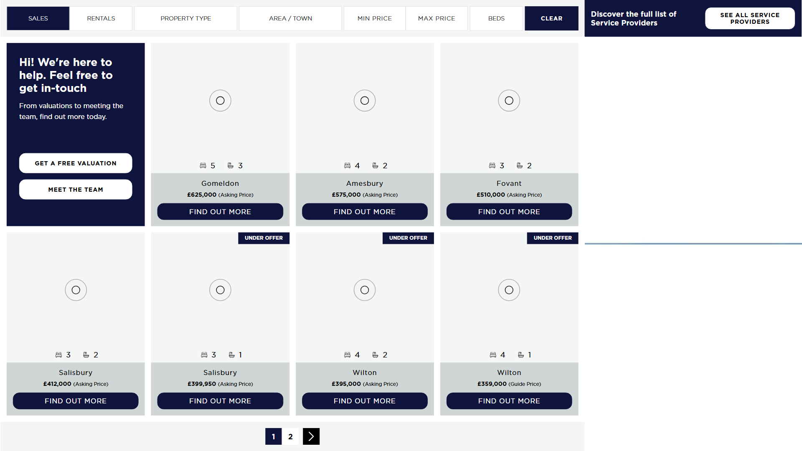This screenshot has height=451, width=802.
Task: Click loading spinner on Fovant property image
Action: pyautogui.click(x=509, y=101)
